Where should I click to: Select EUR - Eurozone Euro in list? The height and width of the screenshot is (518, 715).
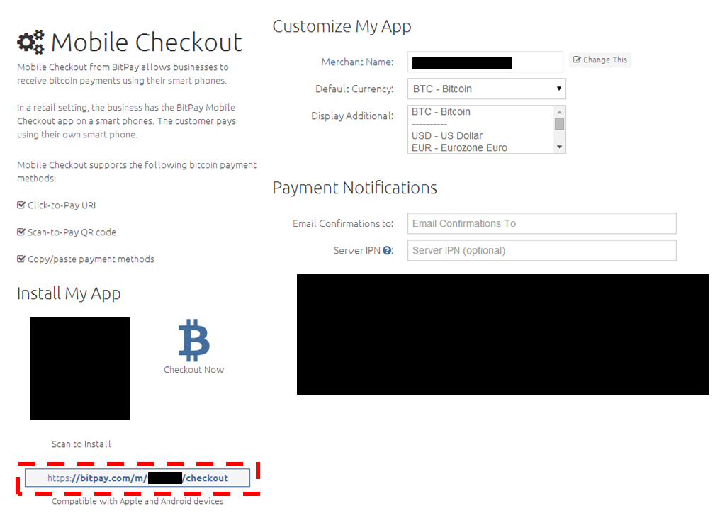tap(459, 147)
